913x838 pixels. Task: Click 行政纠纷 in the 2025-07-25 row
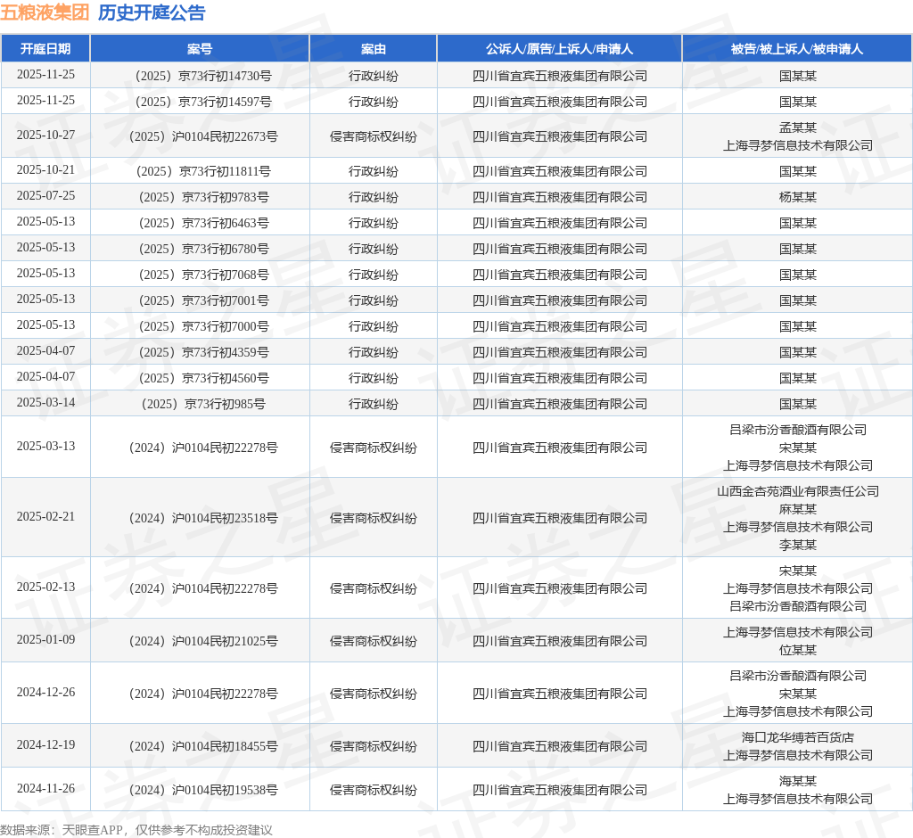(374, 197)
